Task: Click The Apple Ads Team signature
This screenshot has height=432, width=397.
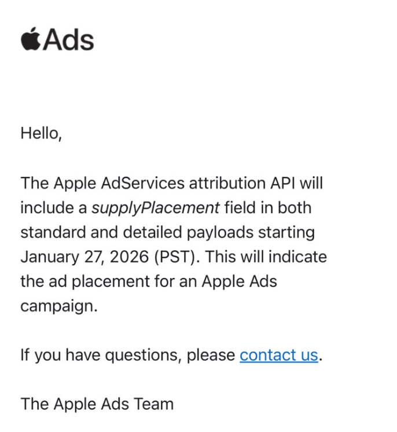Action: (97, 404)
